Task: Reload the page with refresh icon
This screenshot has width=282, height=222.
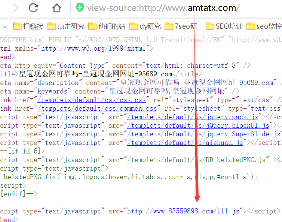Action: click(x=34, y=7)
